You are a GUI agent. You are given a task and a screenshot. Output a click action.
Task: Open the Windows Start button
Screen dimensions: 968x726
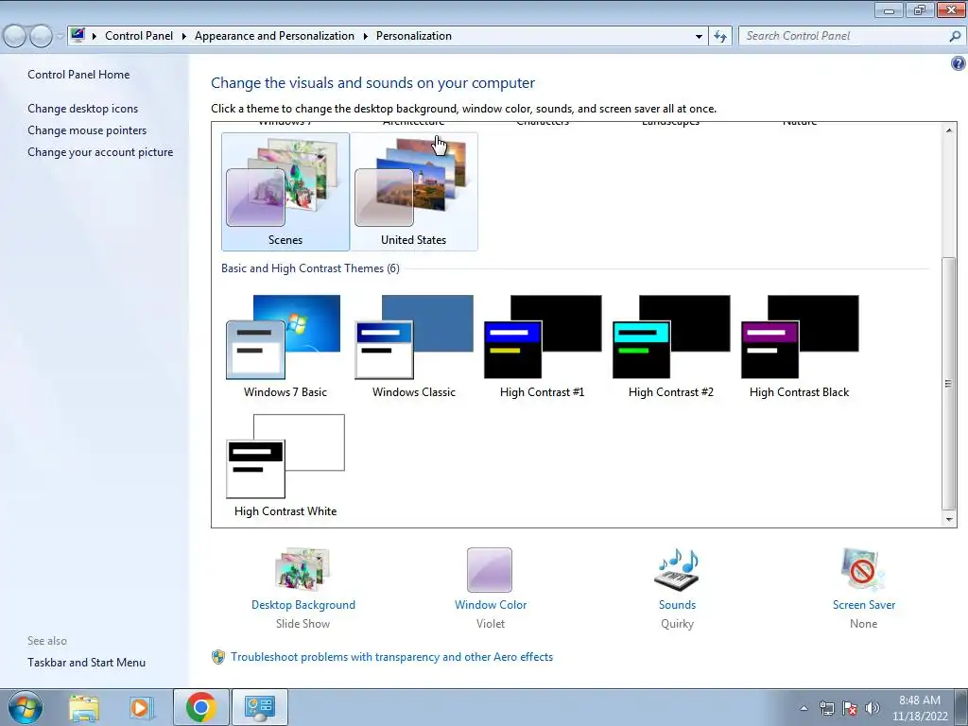26,707
